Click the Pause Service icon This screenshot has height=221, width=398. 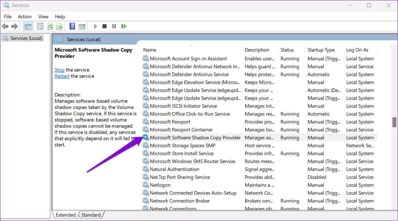114,26
